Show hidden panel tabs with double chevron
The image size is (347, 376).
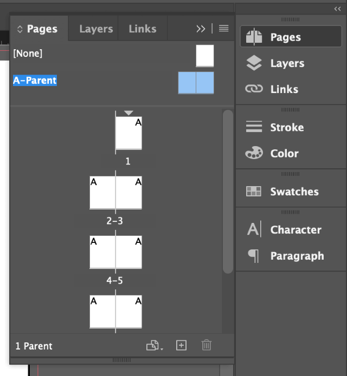coord(201,29)
